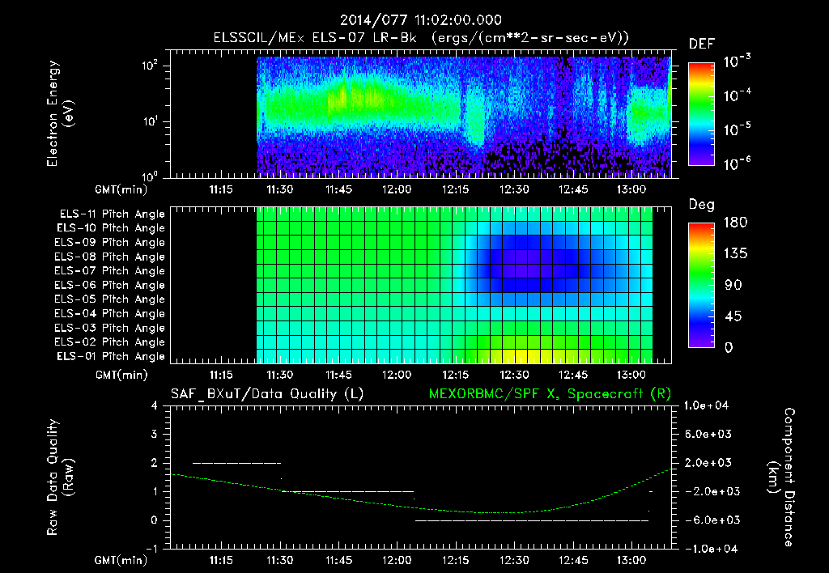
Task: Click the 'Deg' colorbar heading
Action: pyautogui.click(x=702, y=205)
